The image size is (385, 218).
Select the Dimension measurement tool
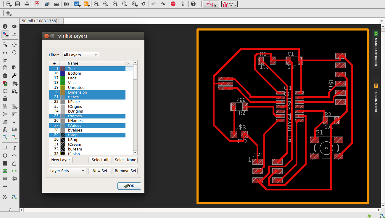pyautogui.click(x=5, y=186)
